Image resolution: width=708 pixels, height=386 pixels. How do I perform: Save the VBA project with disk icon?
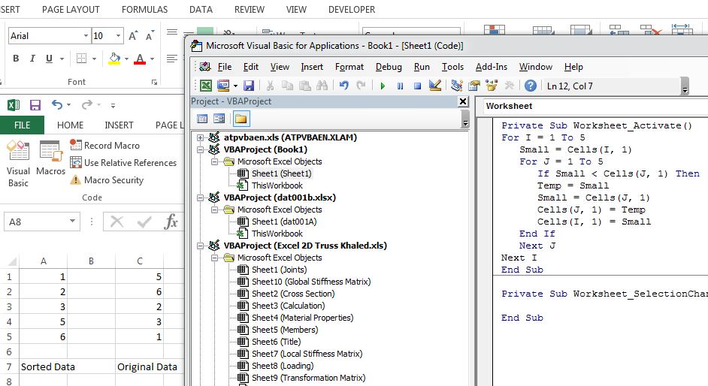[x=249, y=85]
